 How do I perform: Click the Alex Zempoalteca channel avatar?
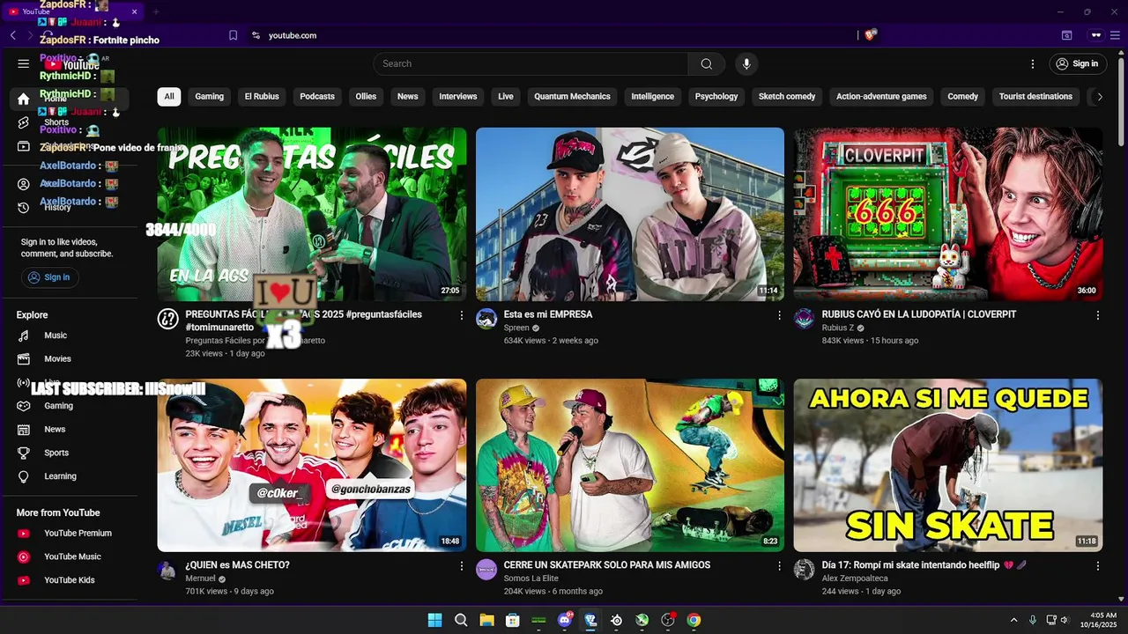coord(804,570)
